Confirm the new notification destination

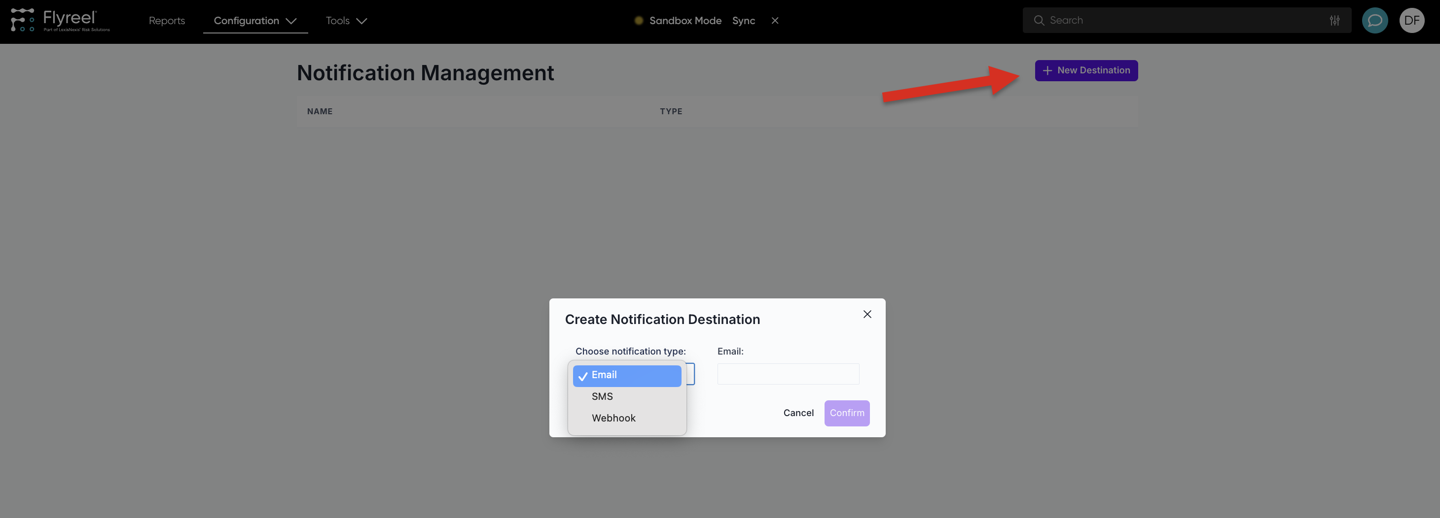point(847,413)
